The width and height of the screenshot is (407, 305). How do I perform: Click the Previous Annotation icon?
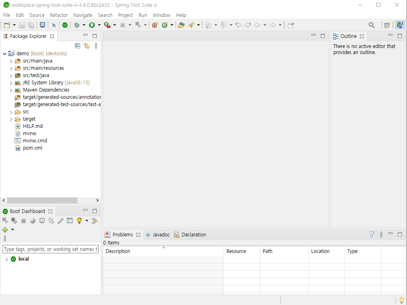(224, 25)
